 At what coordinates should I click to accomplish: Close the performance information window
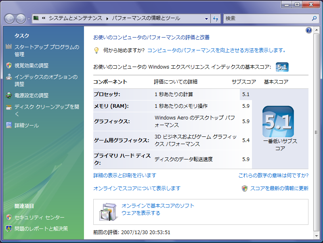tap(311, 4)
